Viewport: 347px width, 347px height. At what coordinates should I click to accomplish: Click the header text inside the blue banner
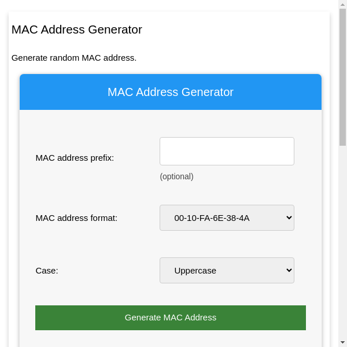click(x=171, y=92)
